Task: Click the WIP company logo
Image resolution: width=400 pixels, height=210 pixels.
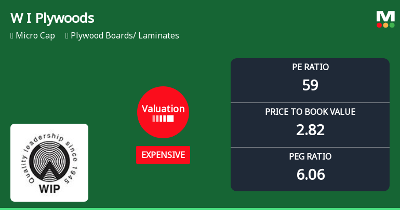Action: tap(49, 163)
